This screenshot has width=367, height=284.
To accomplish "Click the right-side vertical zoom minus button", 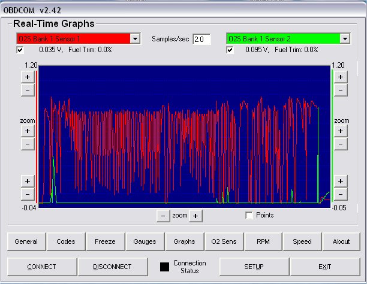I will click(341, 144).
